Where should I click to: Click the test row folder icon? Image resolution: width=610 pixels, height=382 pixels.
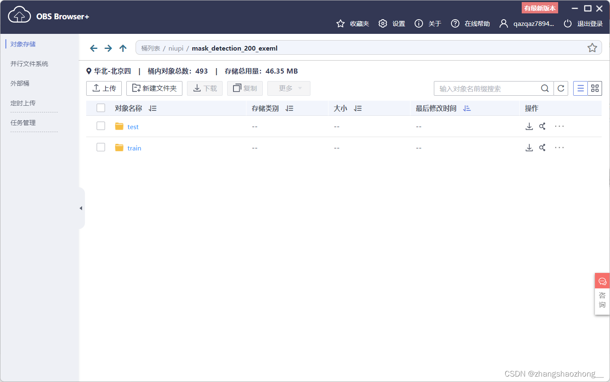point(119,126)
